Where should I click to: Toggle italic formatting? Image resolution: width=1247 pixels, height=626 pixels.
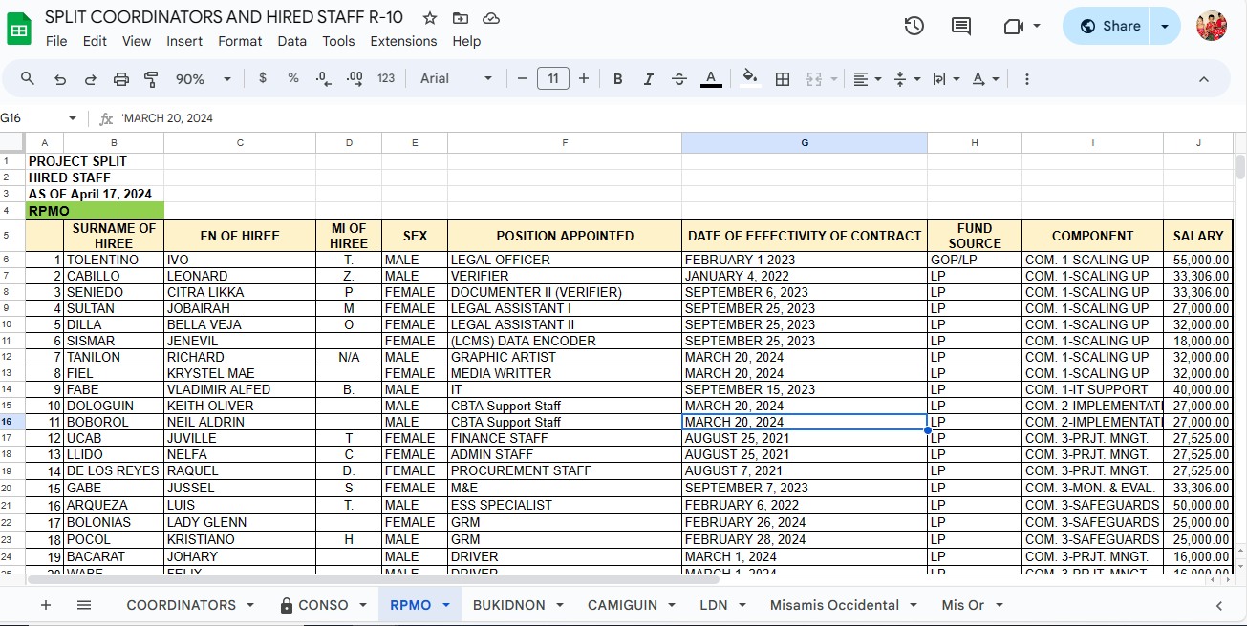649,78
